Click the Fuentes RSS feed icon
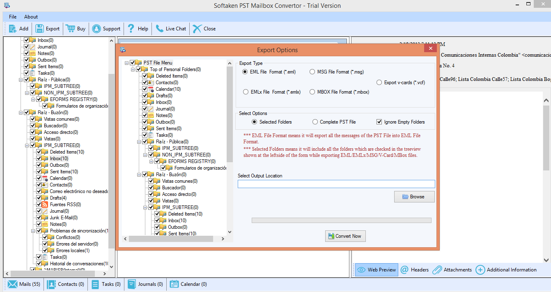This screenshot has height=292, width=551. click(45, 205)
